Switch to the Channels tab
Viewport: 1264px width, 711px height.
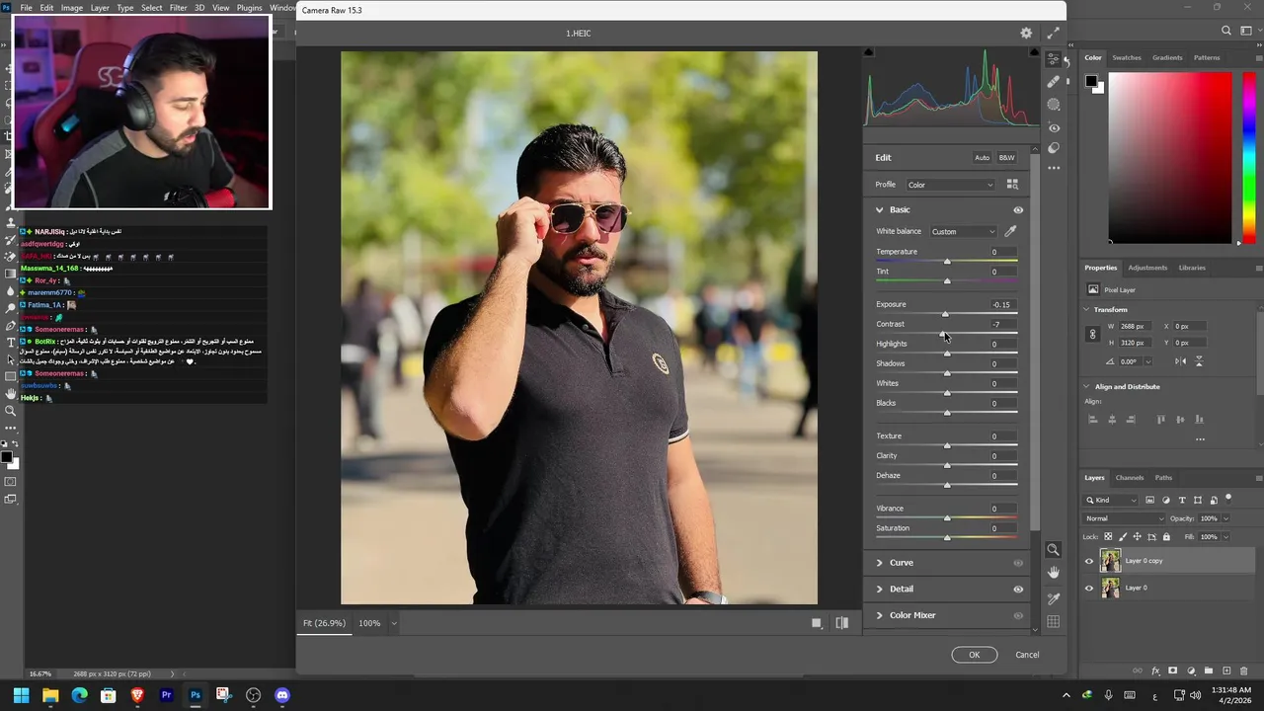click(1130, 478)
